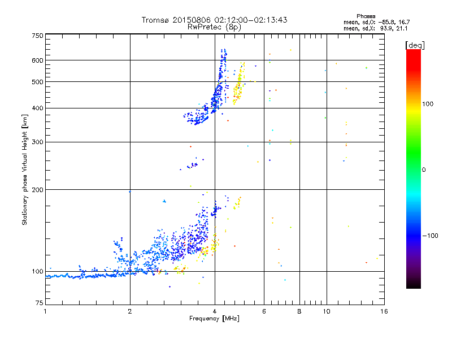The image size is (452, 339).
Task: Click the y-axis tick label '100'
Action: [x=38, y=272]
